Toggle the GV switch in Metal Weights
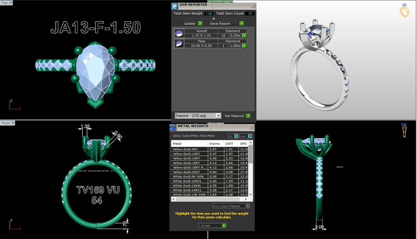Screen dimensions: 417x239 [x=233, y=136]
